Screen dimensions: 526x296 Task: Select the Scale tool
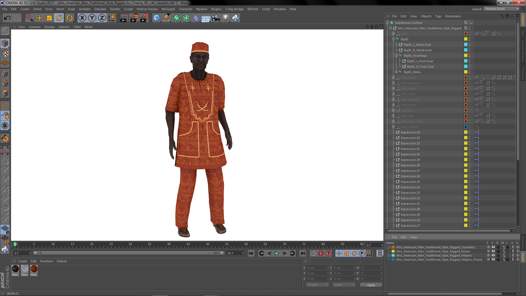coord(49,18)
